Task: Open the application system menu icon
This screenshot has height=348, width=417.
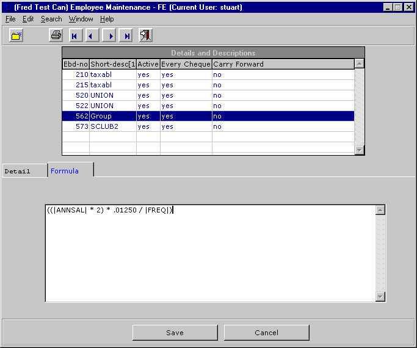Action: (7, 7)
